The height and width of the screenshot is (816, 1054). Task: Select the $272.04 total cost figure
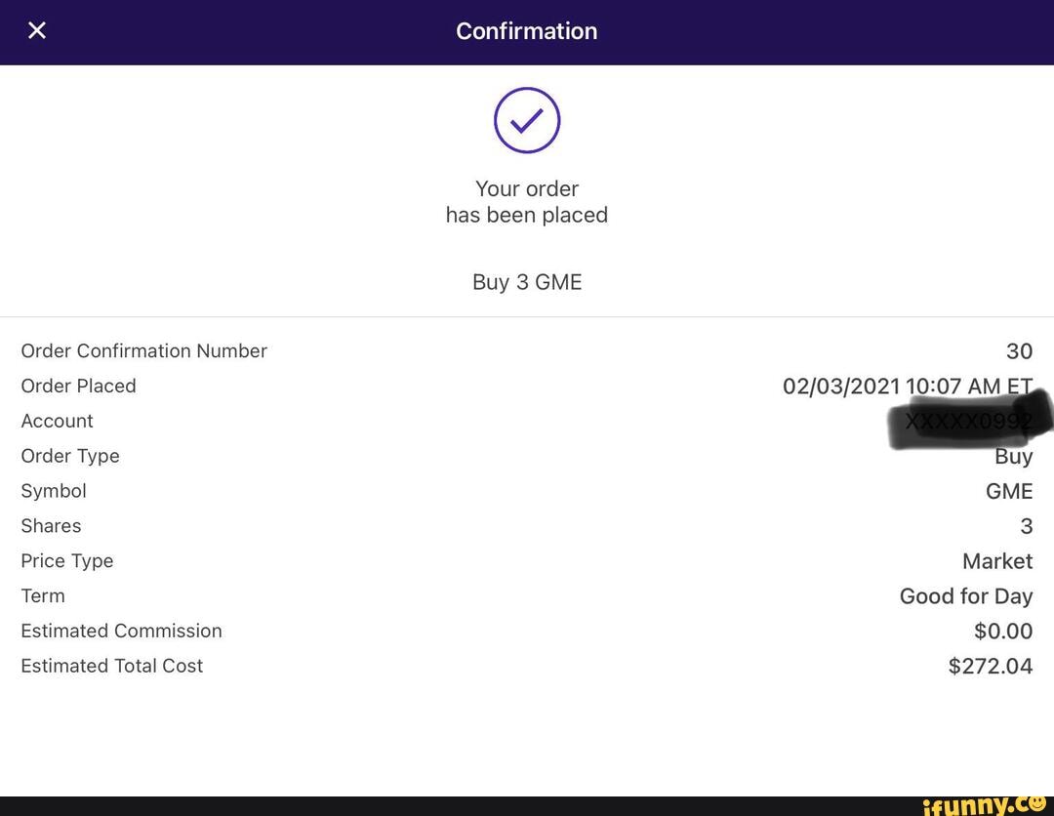(x=991, y=666)
